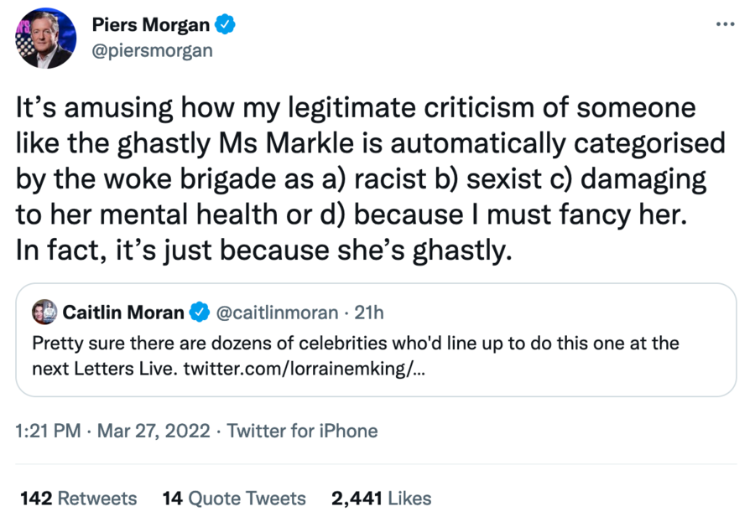The width and height of the screenshot is (755, 522).
Task: Click the 1:21 PM tweet time
Action: 48,432
